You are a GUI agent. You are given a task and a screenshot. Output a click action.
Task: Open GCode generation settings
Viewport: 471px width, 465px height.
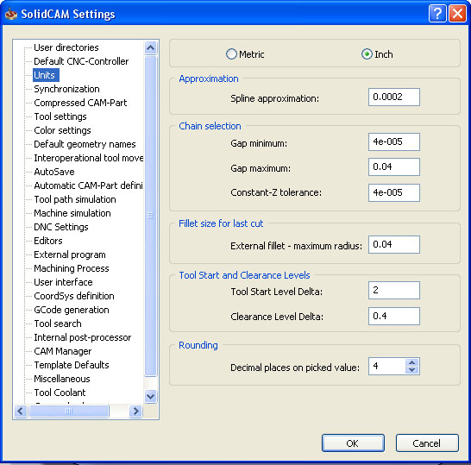coord(72,310)
